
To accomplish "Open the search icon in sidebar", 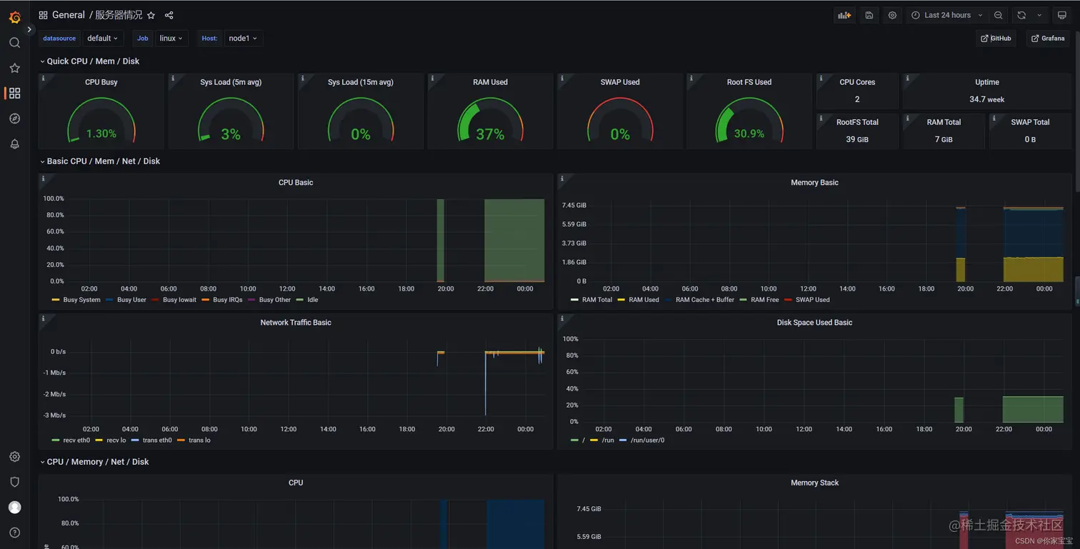I will (14, 43).
